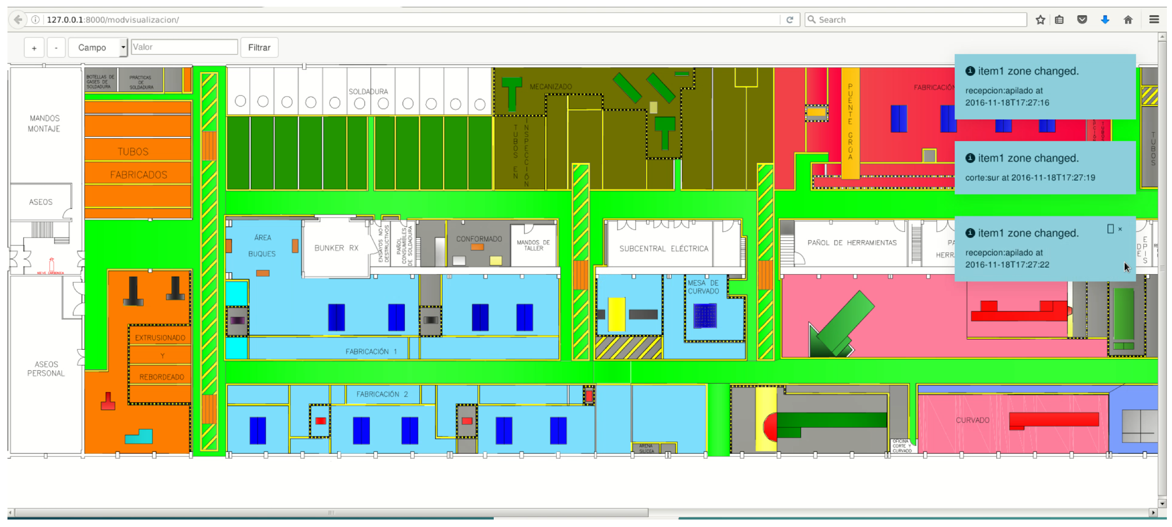Click the Pocket save icon

pos(1082,20)
